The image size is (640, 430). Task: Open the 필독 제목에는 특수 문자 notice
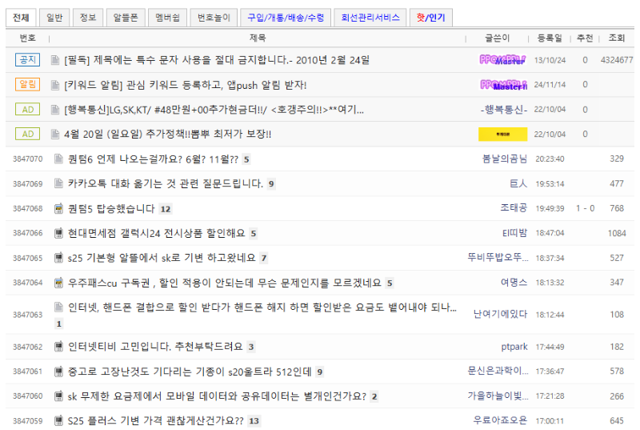[x=217, y=60]
